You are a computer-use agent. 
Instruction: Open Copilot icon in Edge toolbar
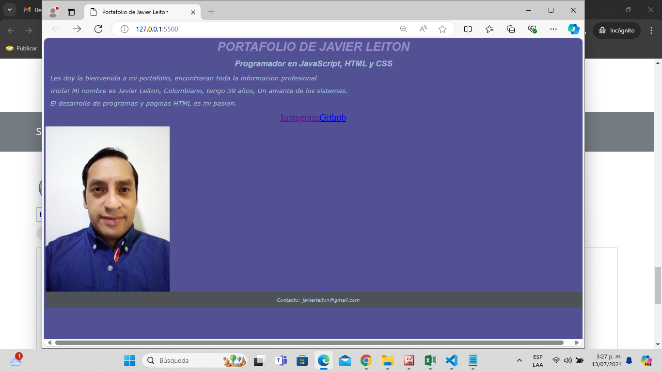[x=574, y=29]
